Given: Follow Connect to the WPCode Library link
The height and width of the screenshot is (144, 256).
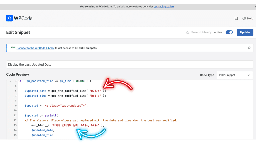Looking at the screenshot, I should (35, 48).
